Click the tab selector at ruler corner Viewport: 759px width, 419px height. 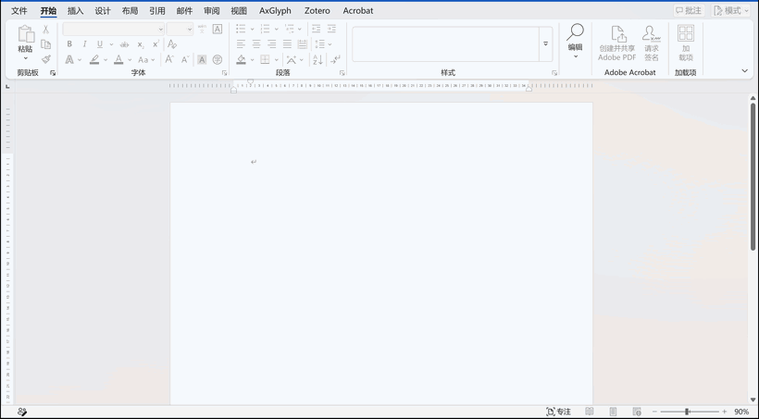(7, 87)
